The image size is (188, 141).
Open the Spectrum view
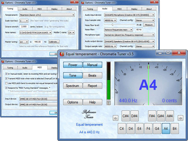pyautogui.click(x=73, y=86)
